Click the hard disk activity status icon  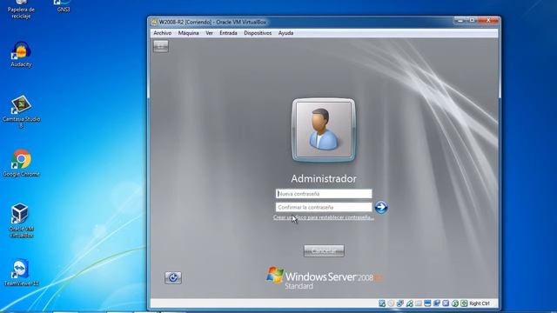[382, 303]
